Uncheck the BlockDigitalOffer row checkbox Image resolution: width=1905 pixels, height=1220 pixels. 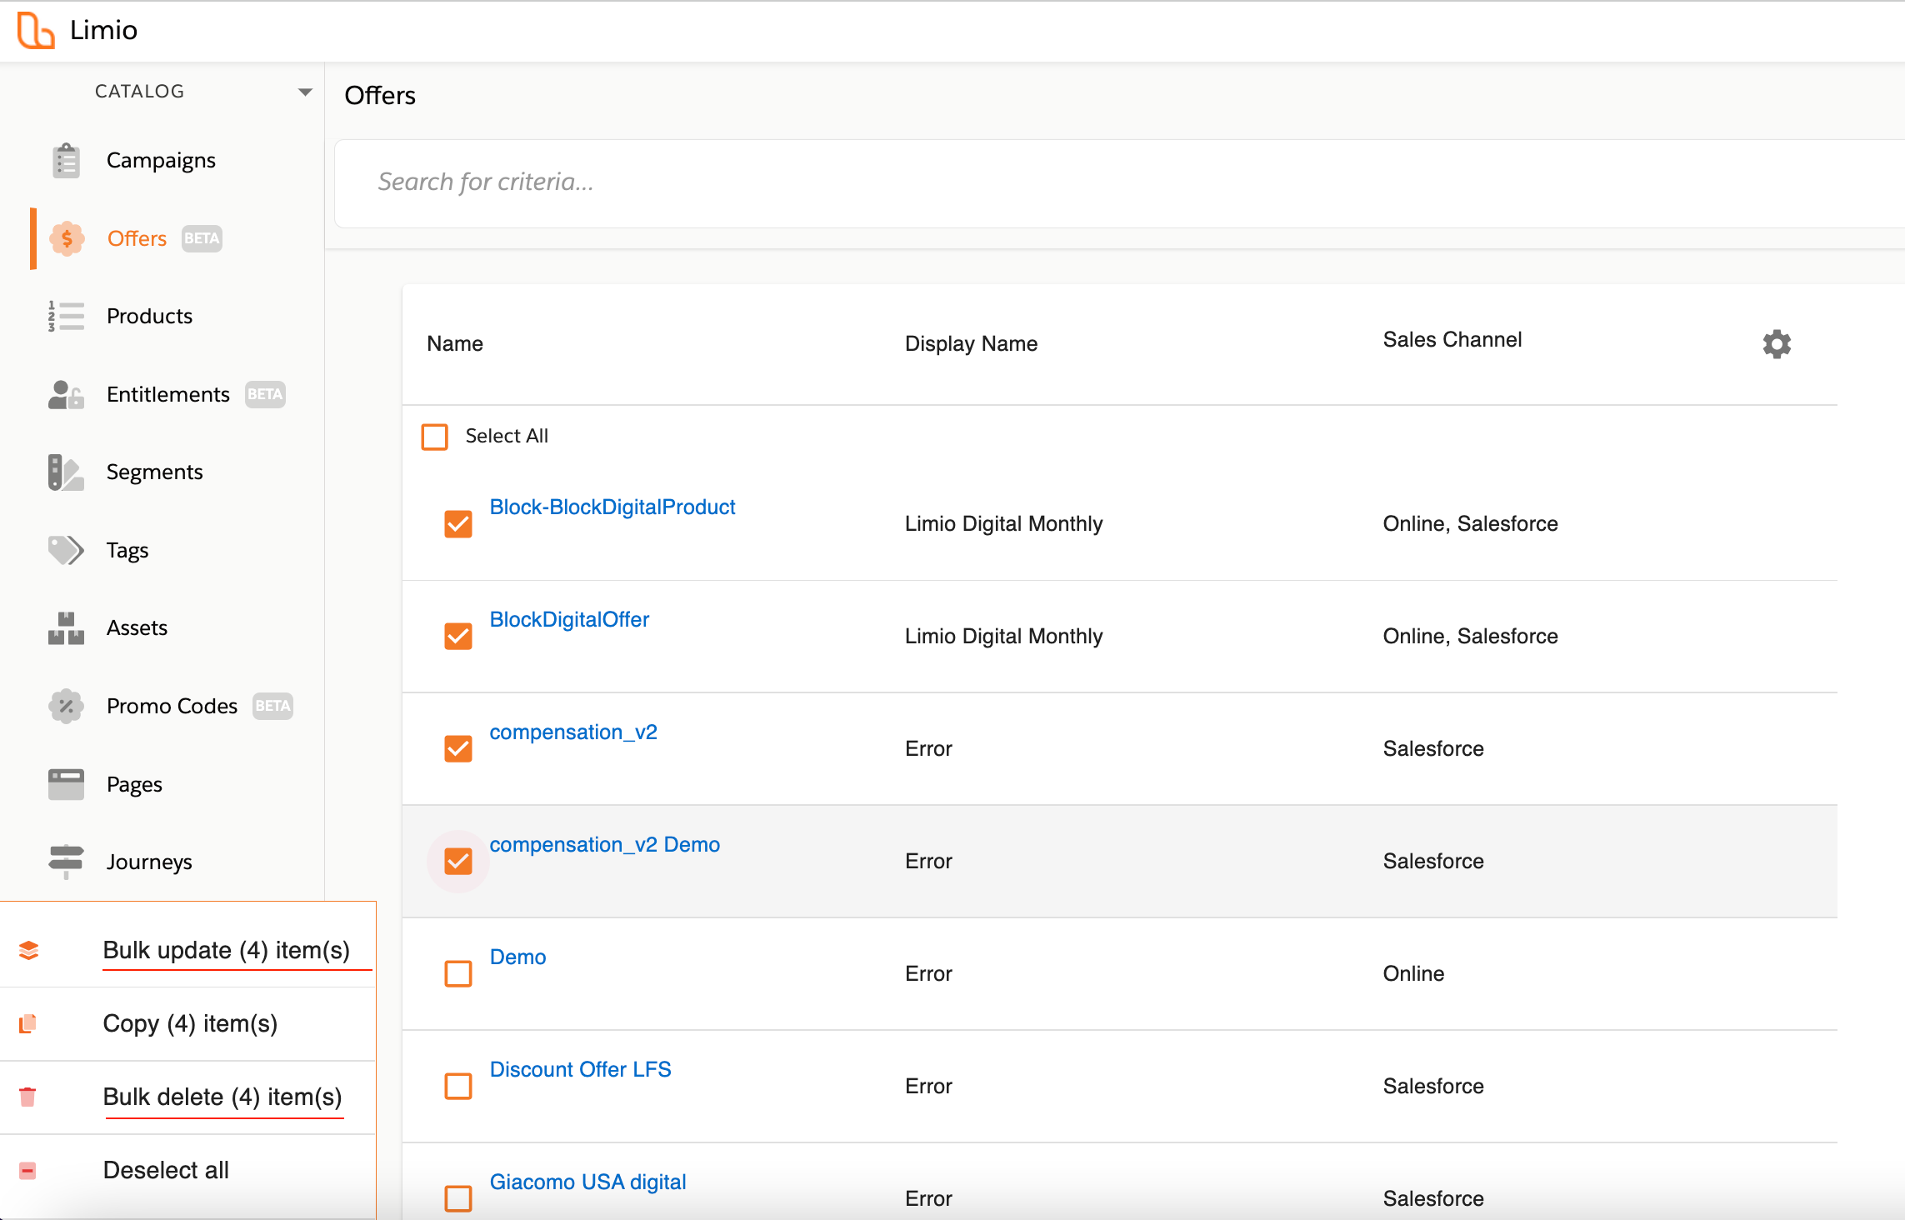(x=458, y=637)
